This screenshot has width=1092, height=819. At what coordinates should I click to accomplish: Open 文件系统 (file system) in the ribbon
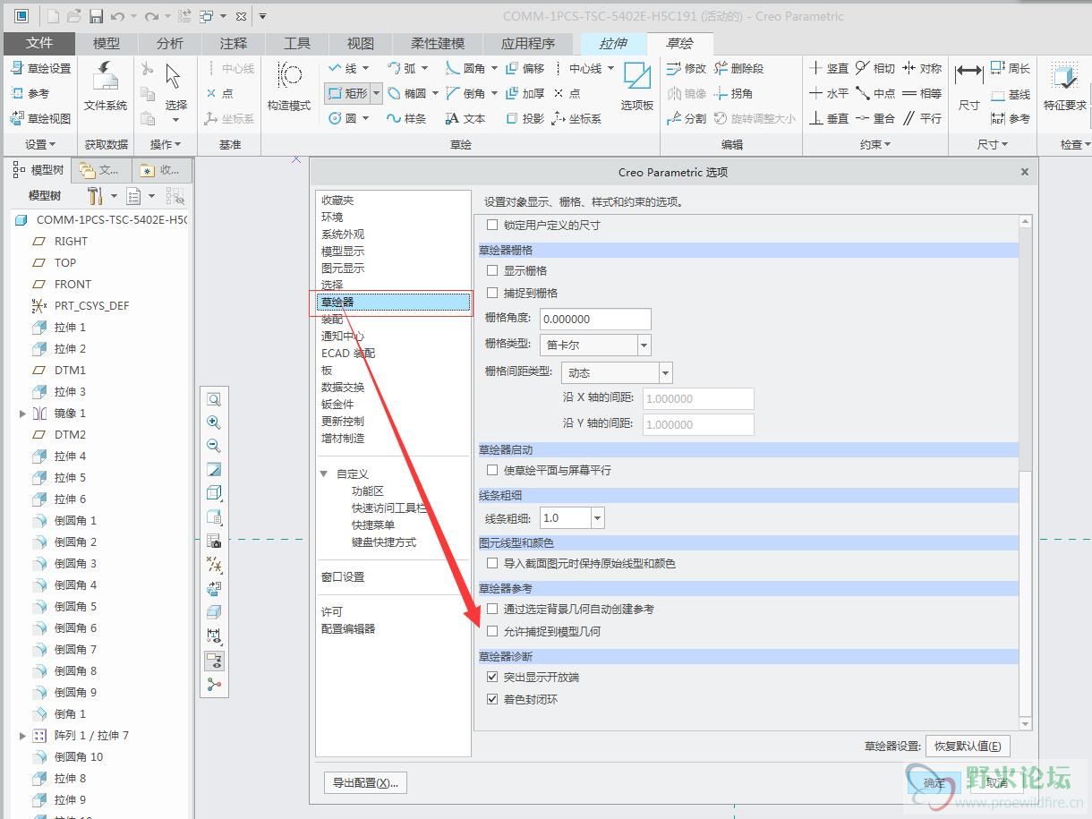(106, 87)
